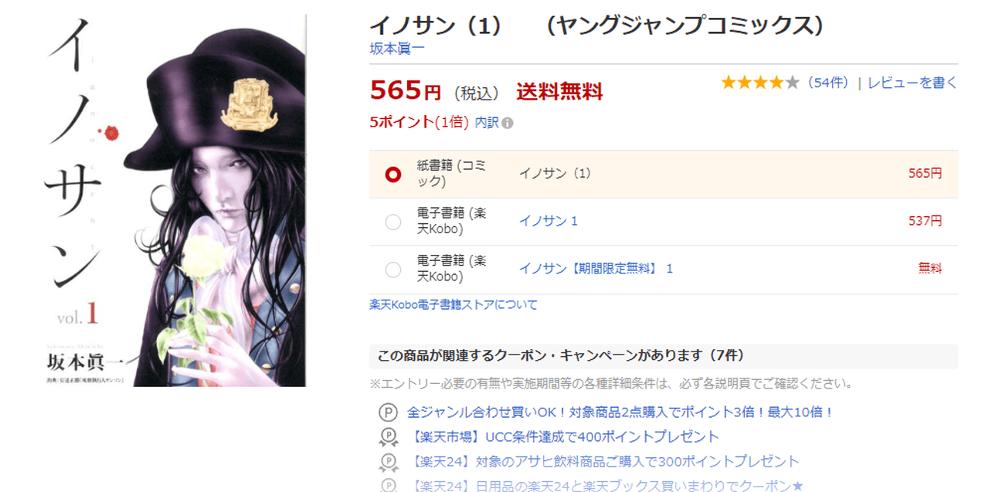Click the info icon next to 内訳
This screenshot has width=989, height=492.
click(508, 123)
